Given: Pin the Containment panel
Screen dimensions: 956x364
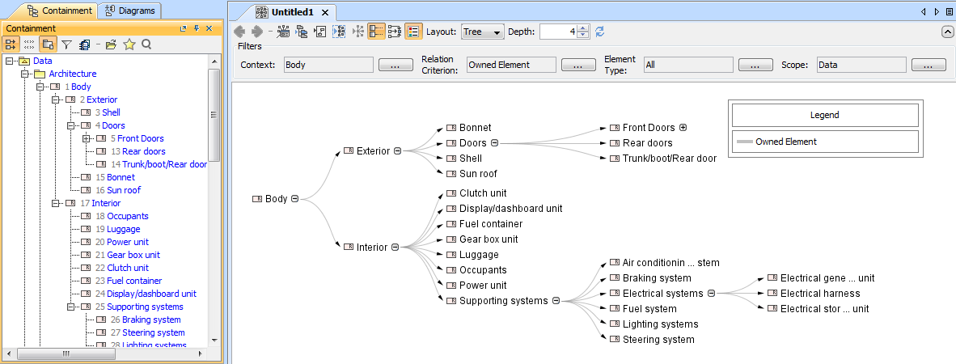Looking at the screenshot, I should [x=196, y=28].
